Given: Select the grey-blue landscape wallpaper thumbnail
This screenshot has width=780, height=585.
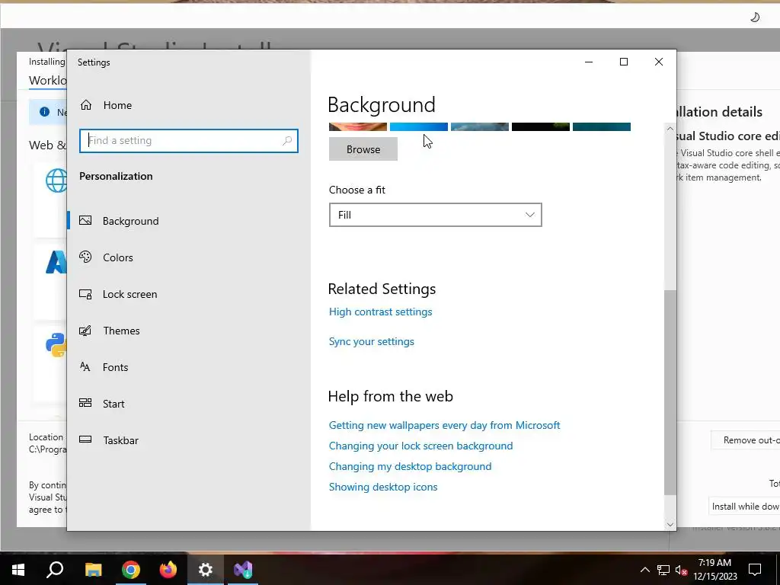Looking at the screenshot, I should pyautogui.click(x=480, y=127).
